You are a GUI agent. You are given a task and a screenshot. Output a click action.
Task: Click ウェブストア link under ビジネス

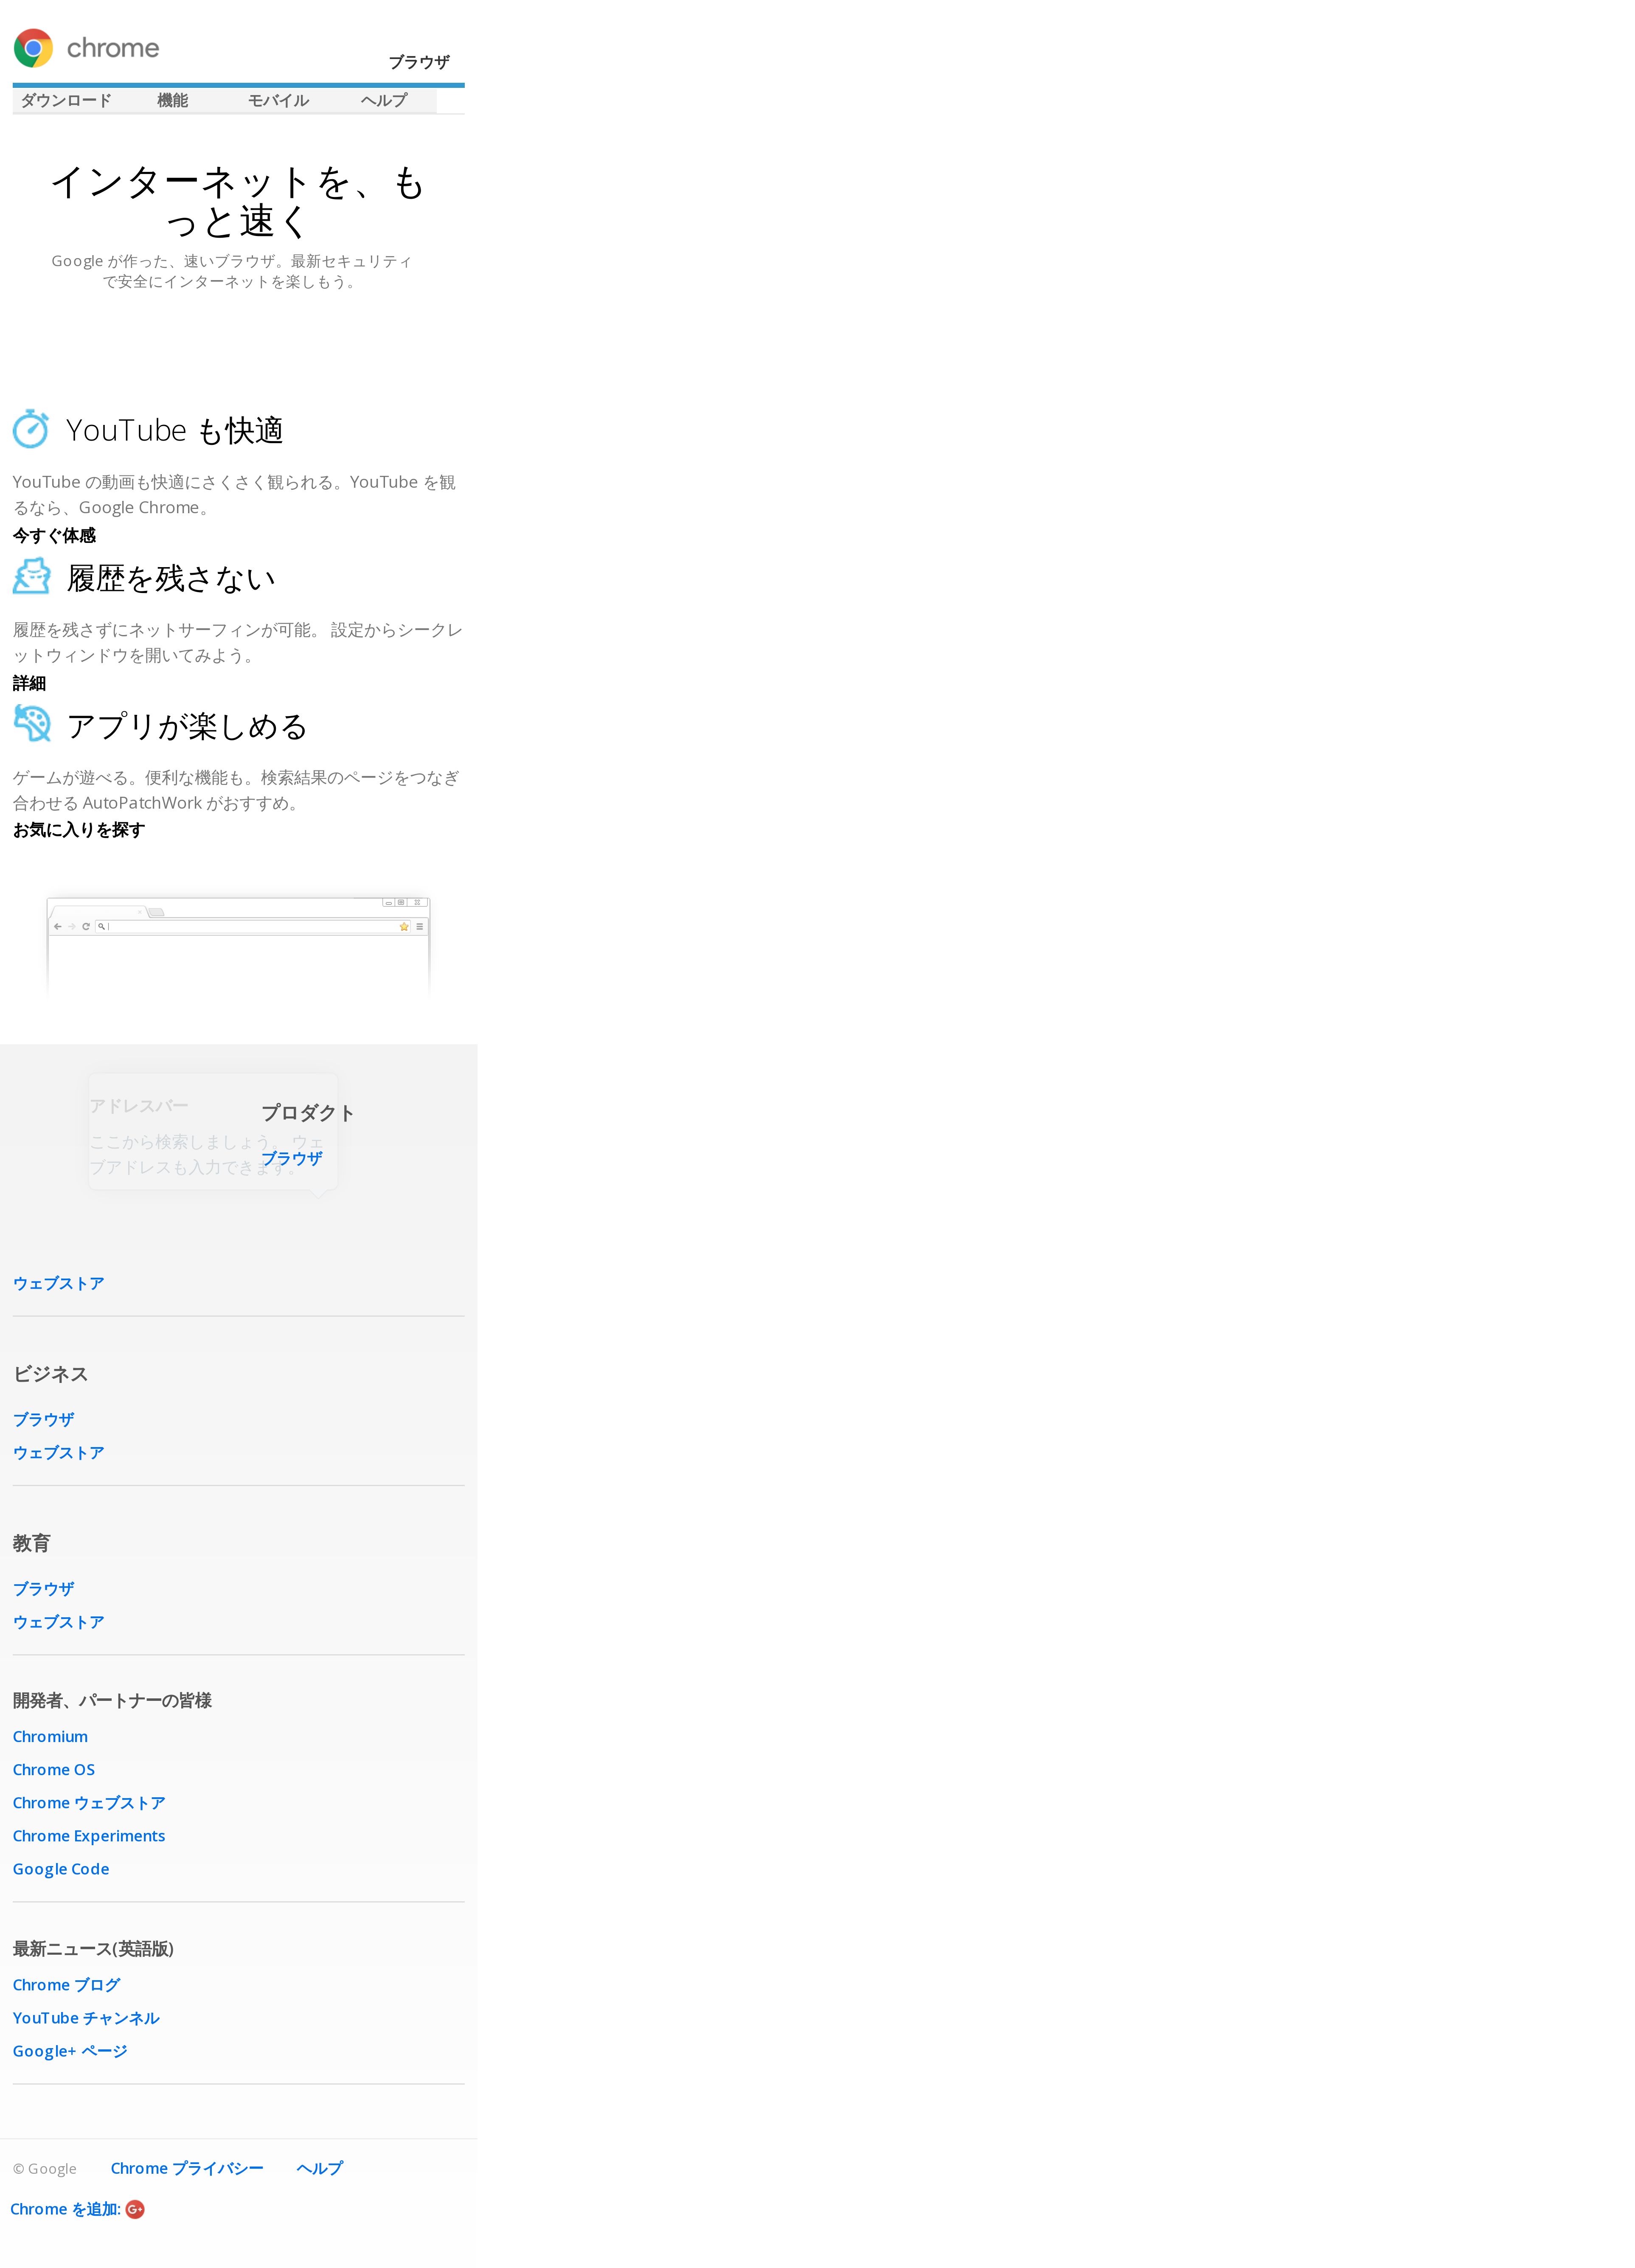click(x=59, y=1453)
